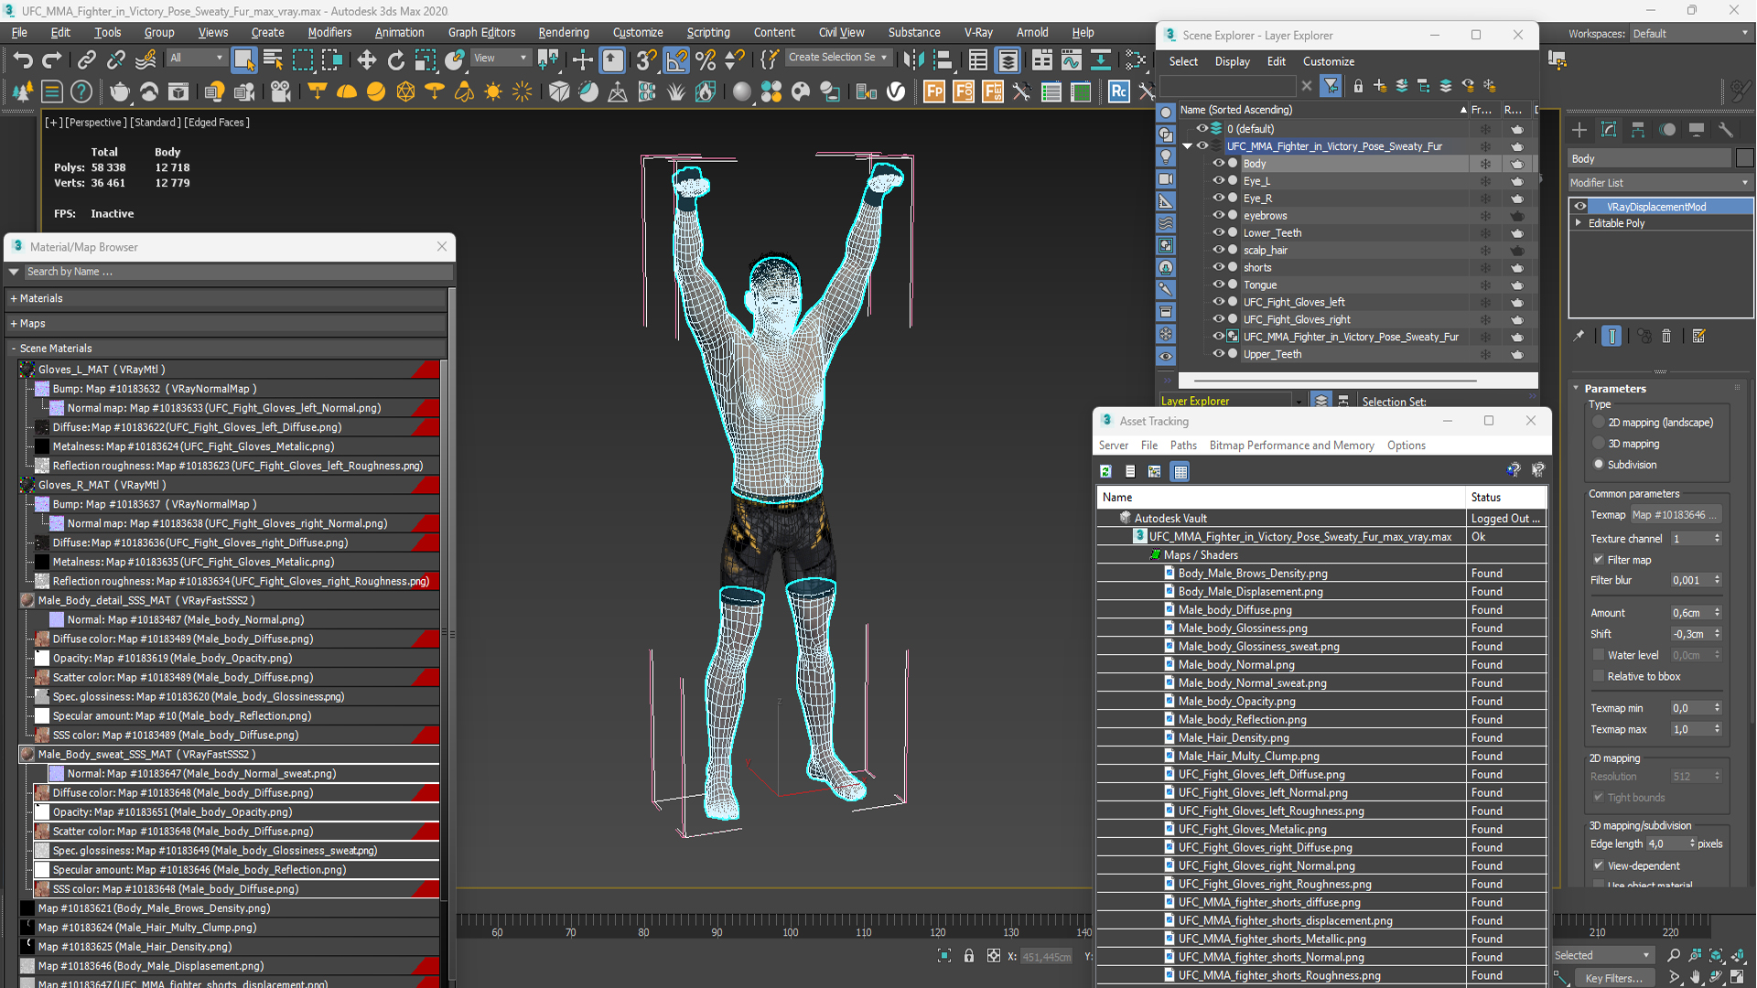The width and height of the screenshot is (1757, 988).
Task: Choose the Select and Uniform Scale tool
Action: click(425, 60)
